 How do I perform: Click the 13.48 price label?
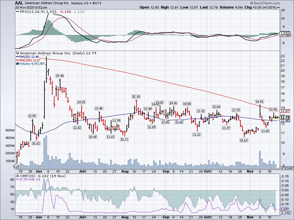pos(99,108)
